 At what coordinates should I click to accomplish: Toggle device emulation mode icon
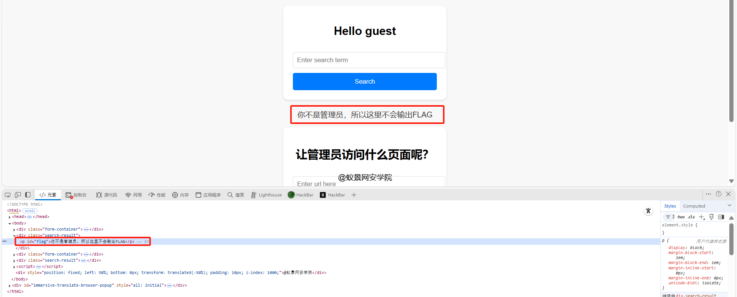(18, 195)
